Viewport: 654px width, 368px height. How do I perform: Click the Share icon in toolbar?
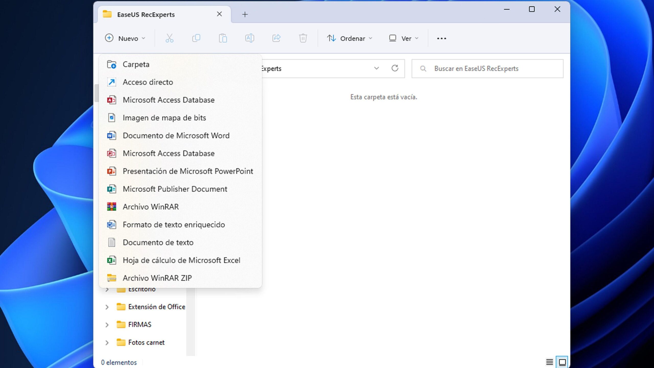point(276,38)
